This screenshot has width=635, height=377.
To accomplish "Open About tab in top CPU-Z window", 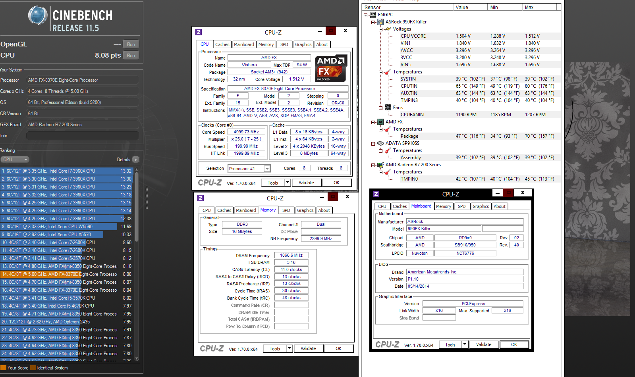I will 322,44.
